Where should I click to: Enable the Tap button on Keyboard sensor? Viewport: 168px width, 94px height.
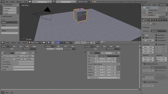coord(23,56)
